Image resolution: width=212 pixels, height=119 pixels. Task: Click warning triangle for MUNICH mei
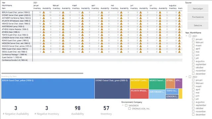click(121, 46)
